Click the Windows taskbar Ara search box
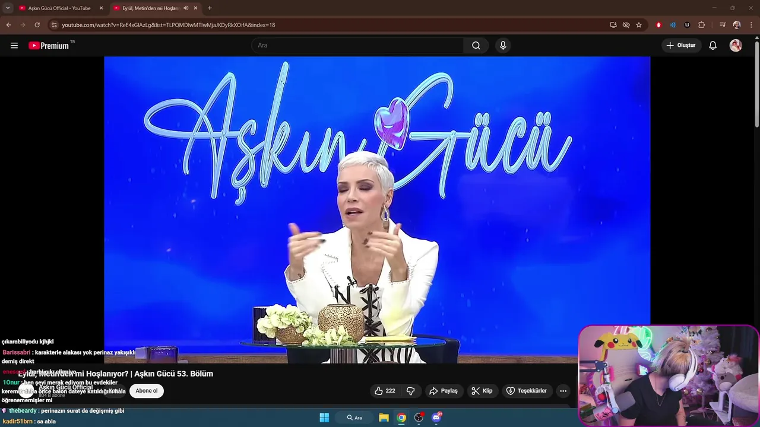 355,418
